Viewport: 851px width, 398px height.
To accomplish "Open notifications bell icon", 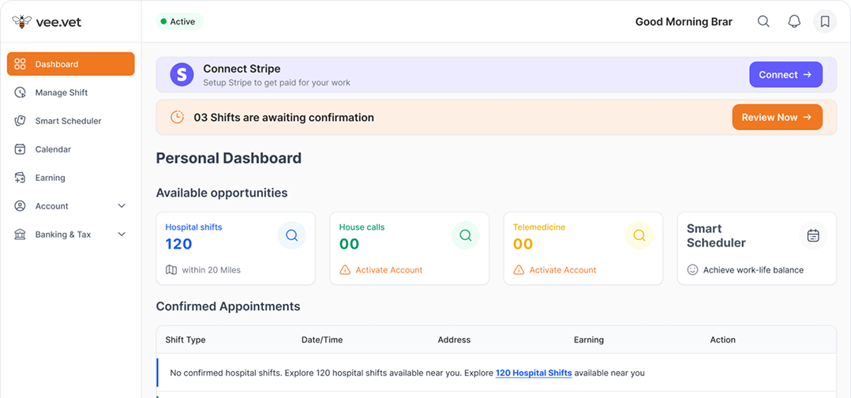I will (794, 21).
